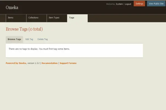Click the empty area of the navigation bar
Image resolution: width=166 pixels, height=110 pixels.
(124, 18)
